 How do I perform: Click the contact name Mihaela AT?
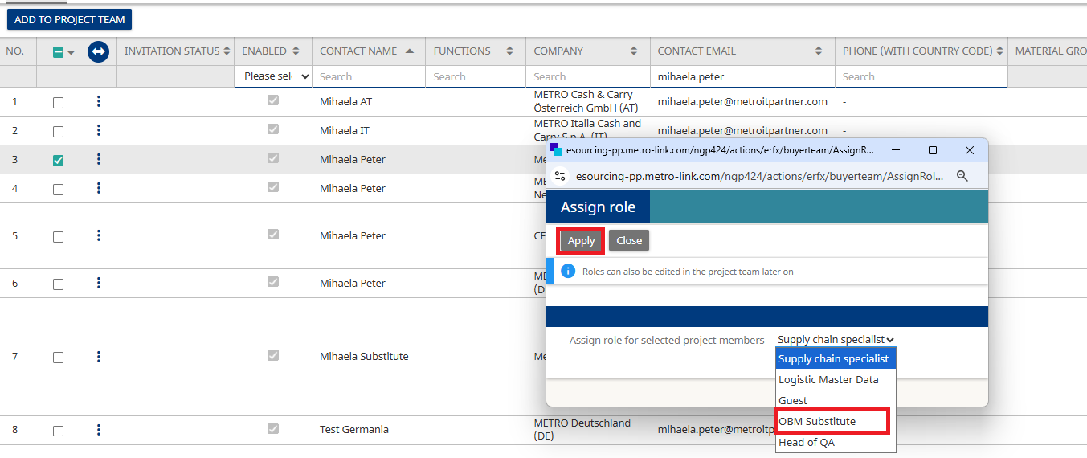click(345, 101)
